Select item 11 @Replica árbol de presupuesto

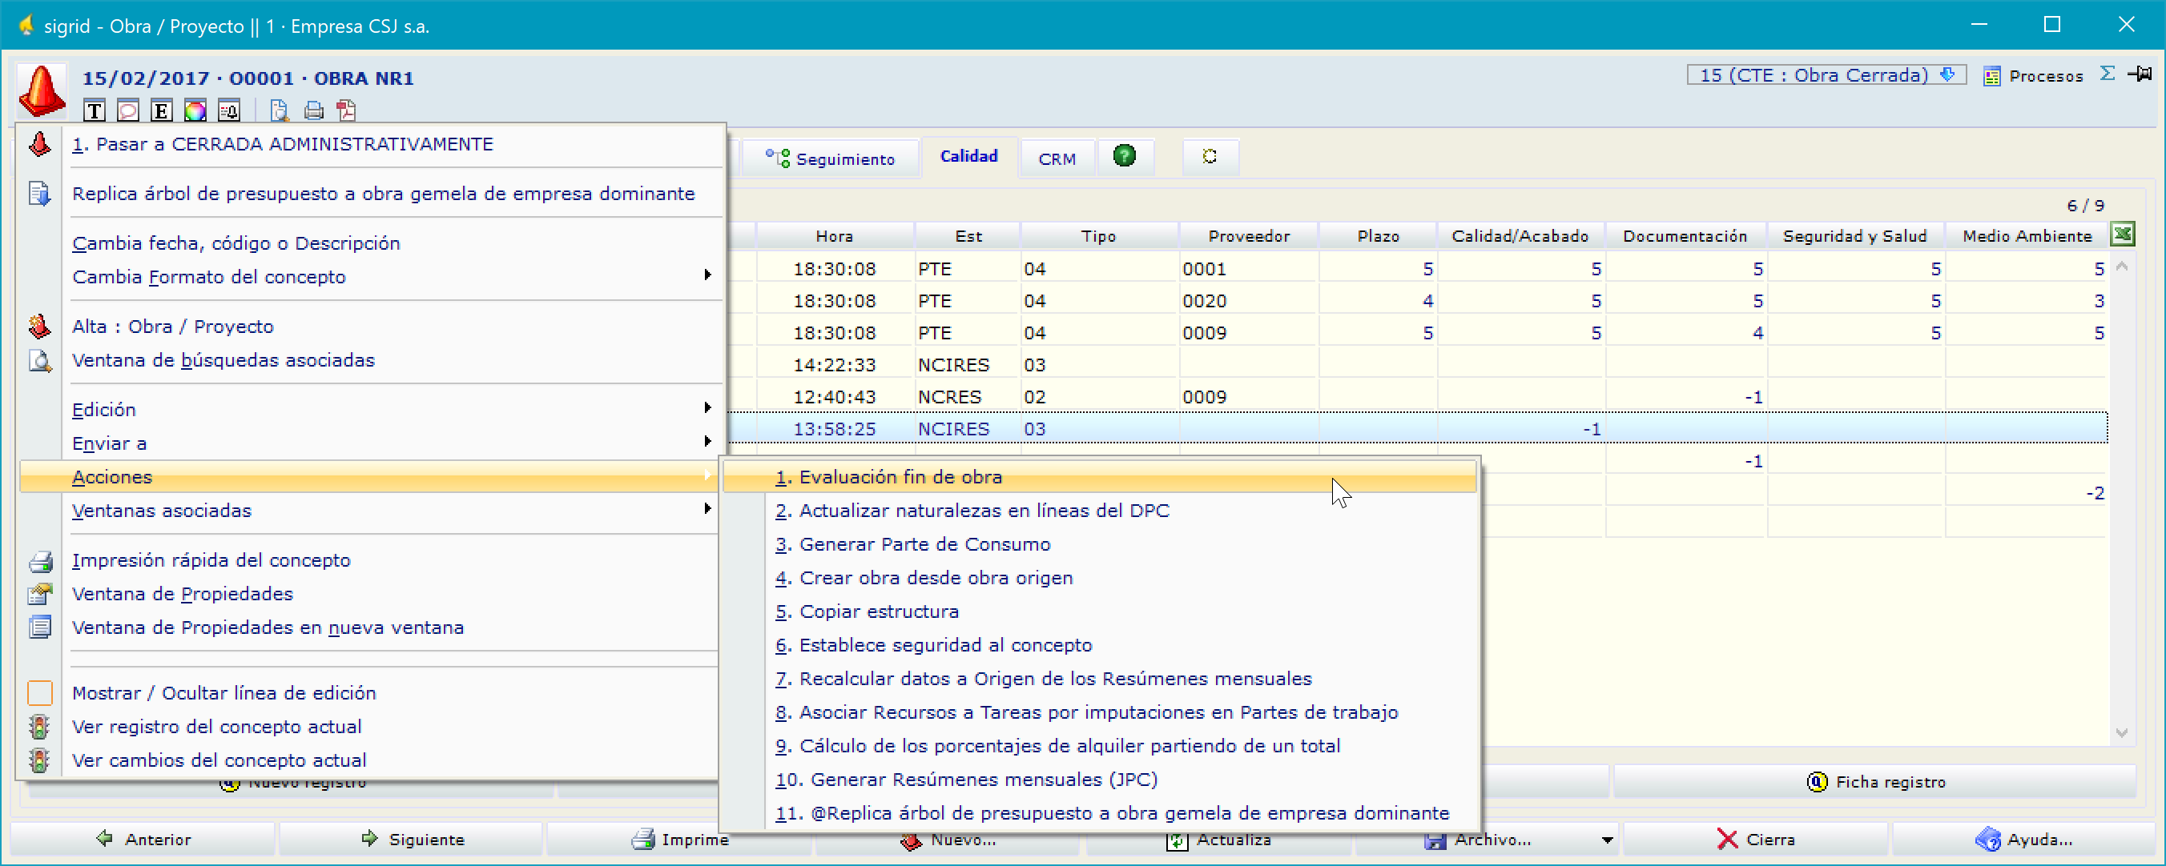point(1100,813)
